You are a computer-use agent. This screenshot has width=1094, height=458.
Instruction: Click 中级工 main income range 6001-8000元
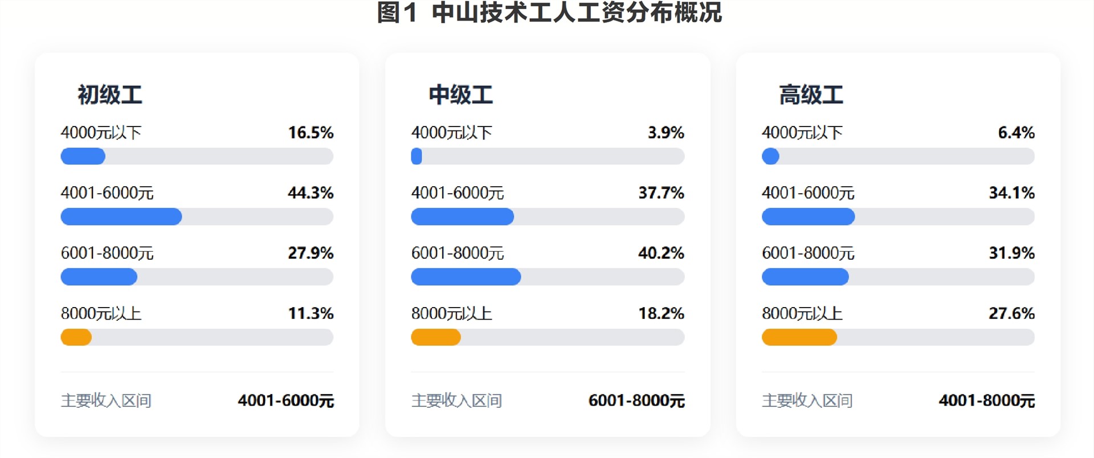(636, 400)
